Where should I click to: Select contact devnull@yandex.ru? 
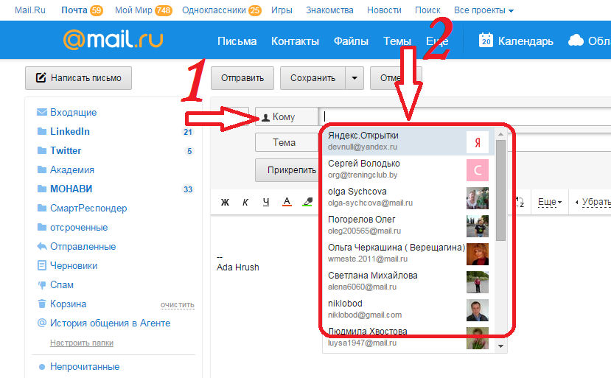pos(408,141)
